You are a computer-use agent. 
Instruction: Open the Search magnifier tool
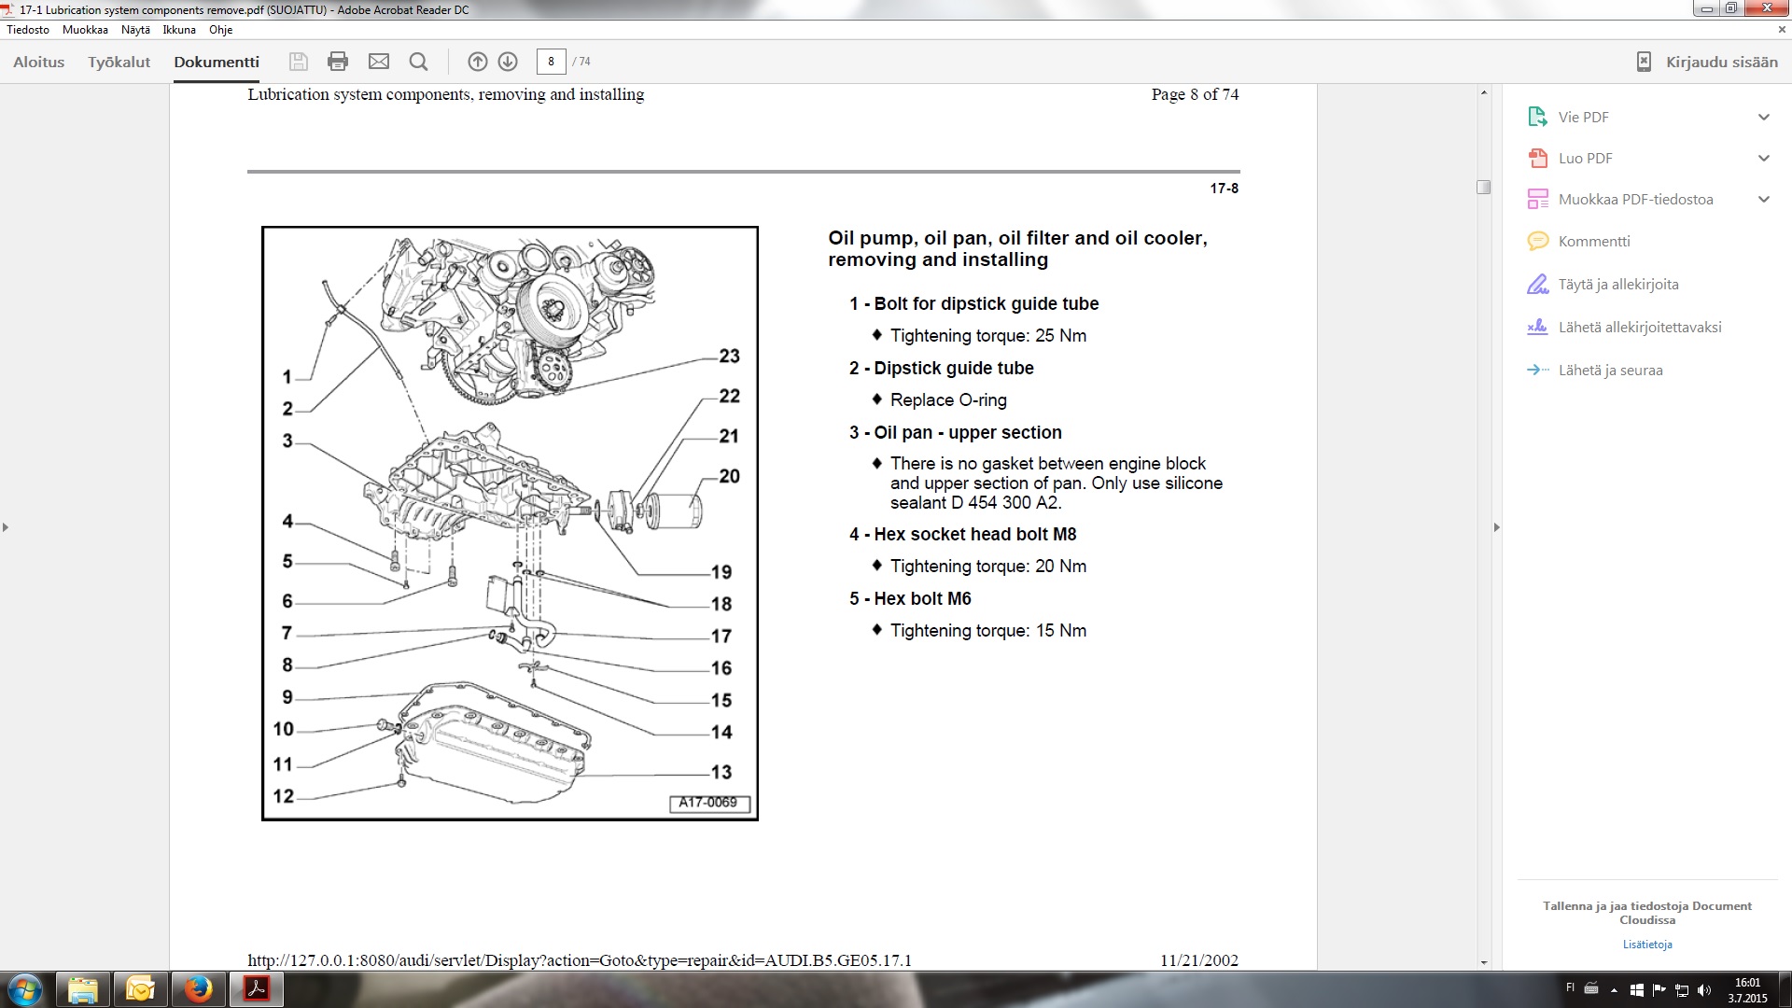click(418, 62)
